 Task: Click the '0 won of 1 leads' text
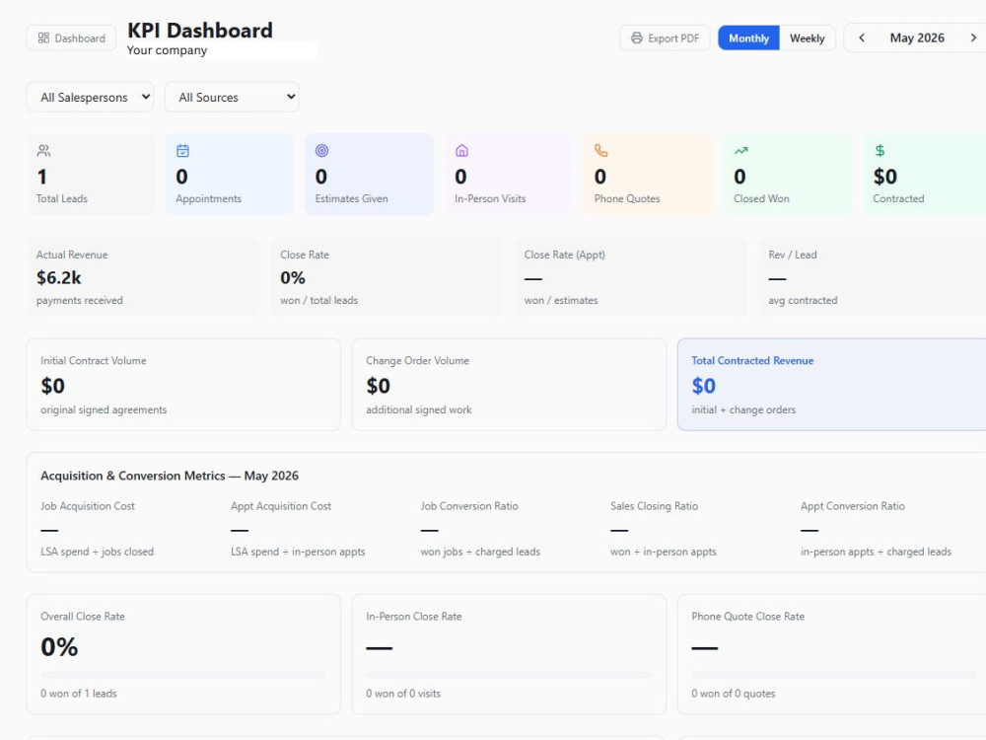point(79,694)
